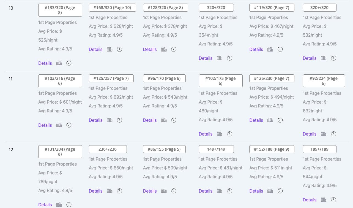Screen dimensions: 353x208
Task: Click Details link in the 189+/189 cell
Action: pyautogui.click(x=310, y=200)
